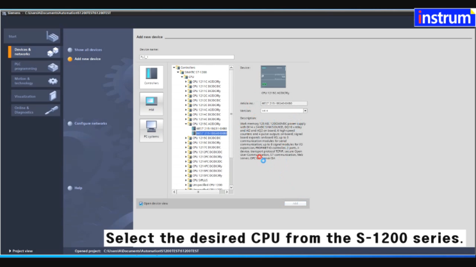
Task: Open the Start portal icon
Action: pyautogui.click(x=53, y=36)
